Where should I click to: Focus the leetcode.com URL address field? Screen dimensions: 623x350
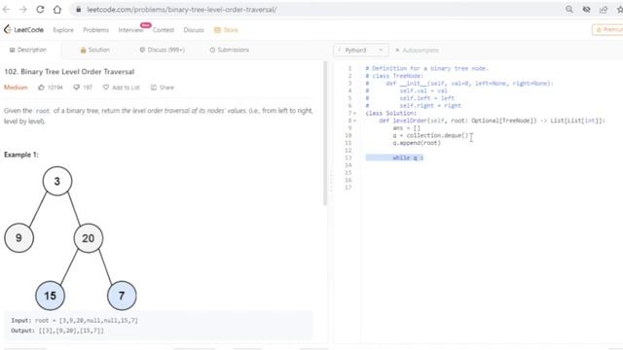181,10
